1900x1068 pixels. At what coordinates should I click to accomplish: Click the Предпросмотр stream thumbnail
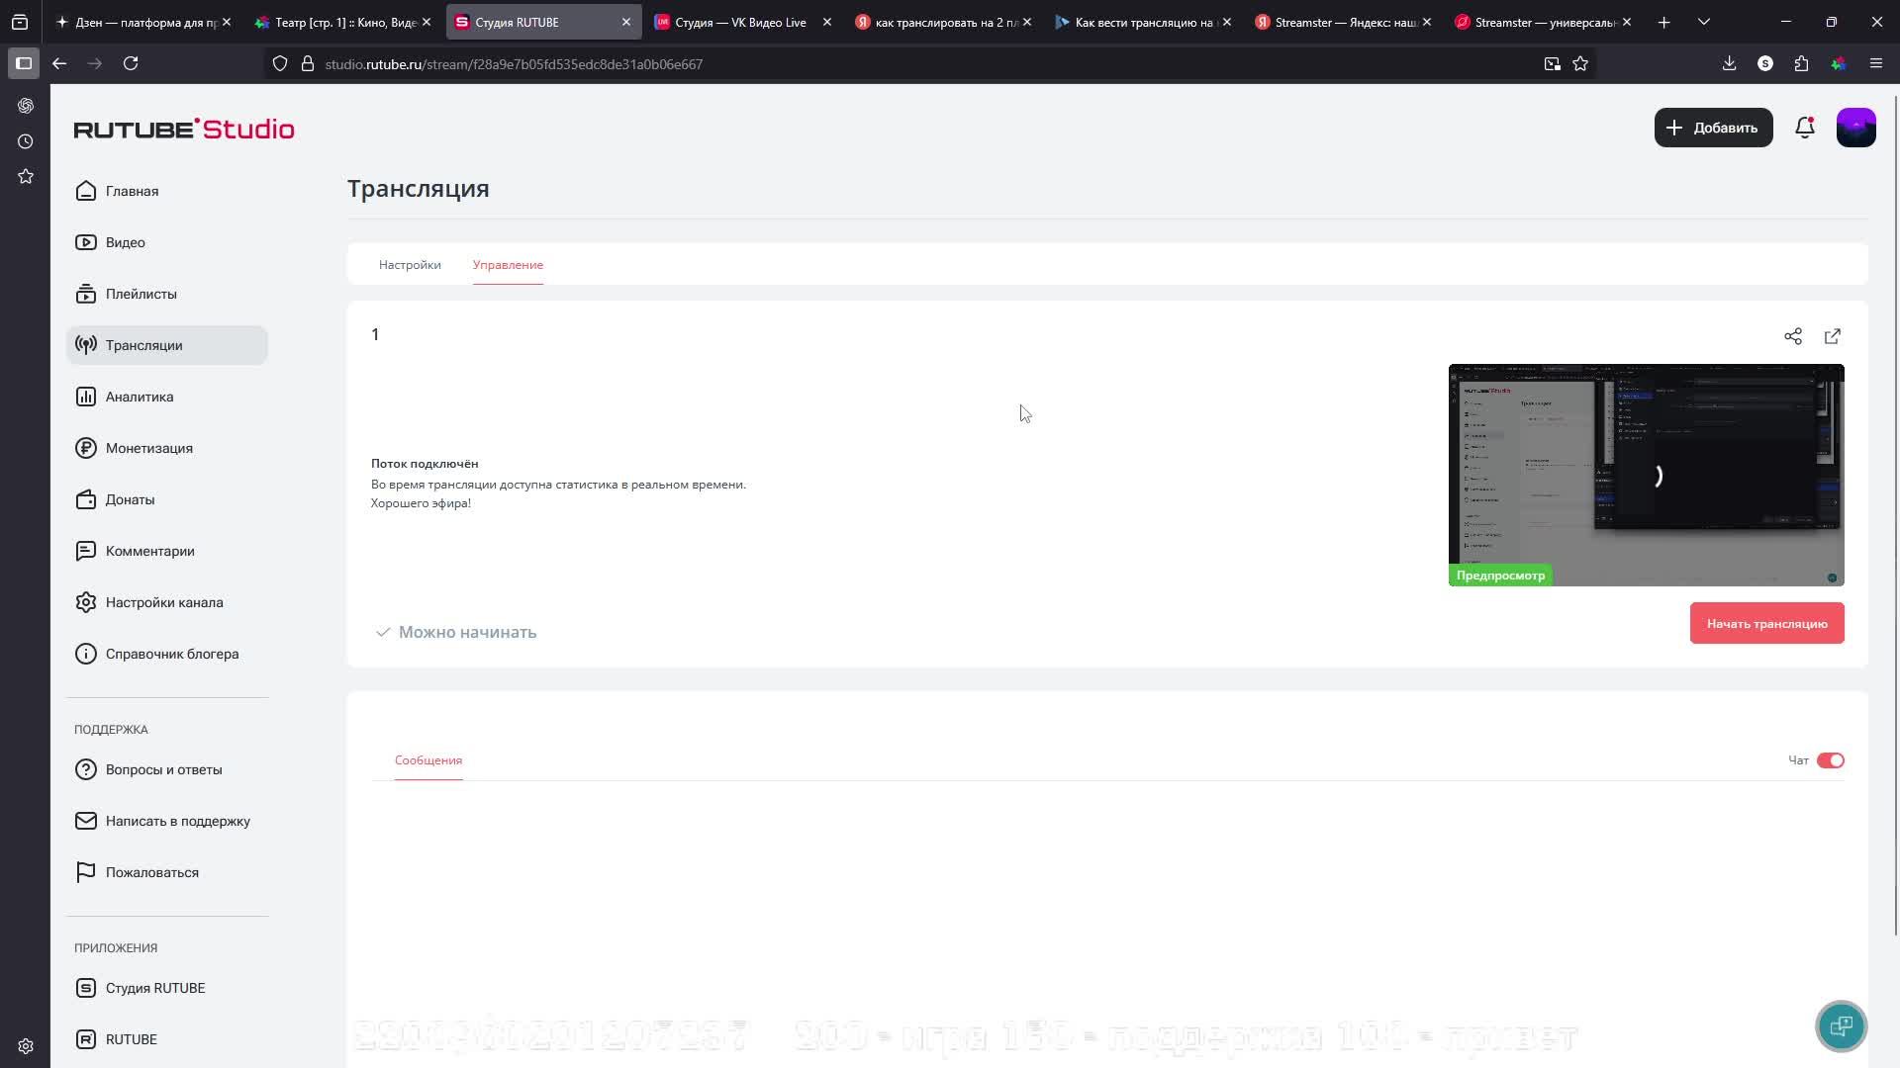click(x=1646, y=475)
